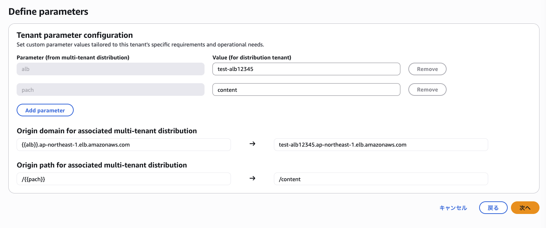Click the キャンセル cancel link
The image size is (546, 228).
point(453,208)
